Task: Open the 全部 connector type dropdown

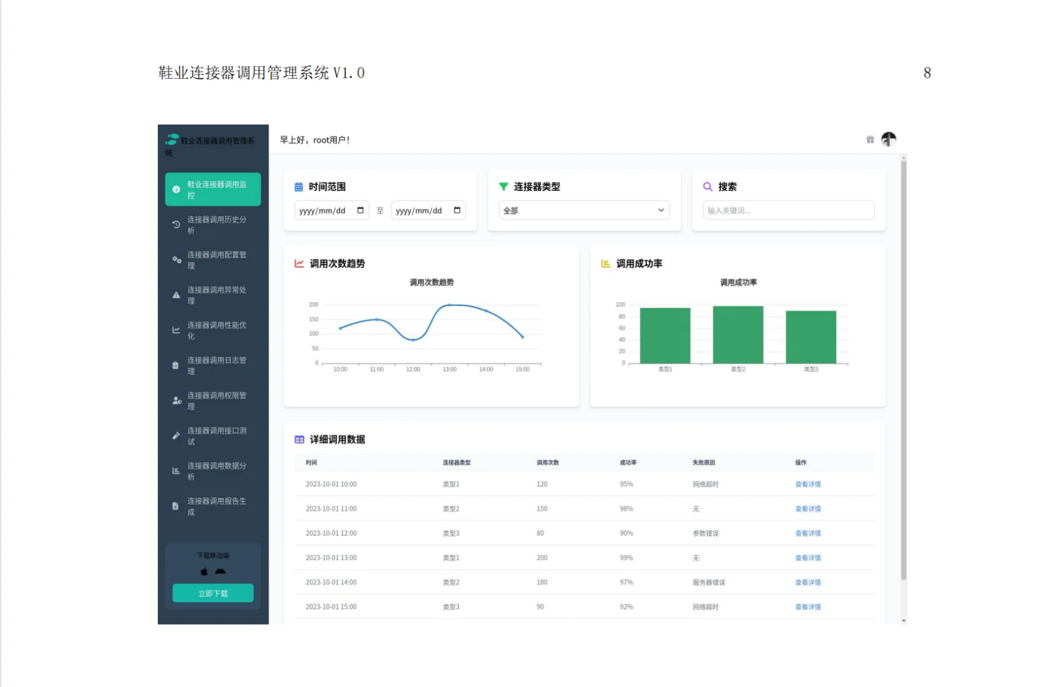Action: pyautogui.click(x=583, y=210)
